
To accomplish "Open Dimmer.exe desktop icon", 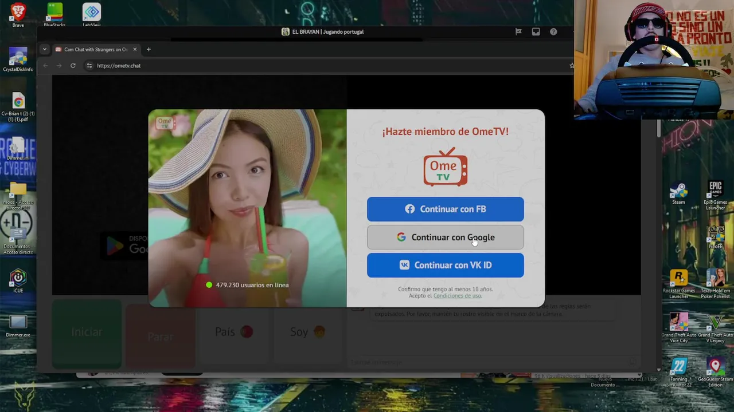I will click(x=18, y=326).
